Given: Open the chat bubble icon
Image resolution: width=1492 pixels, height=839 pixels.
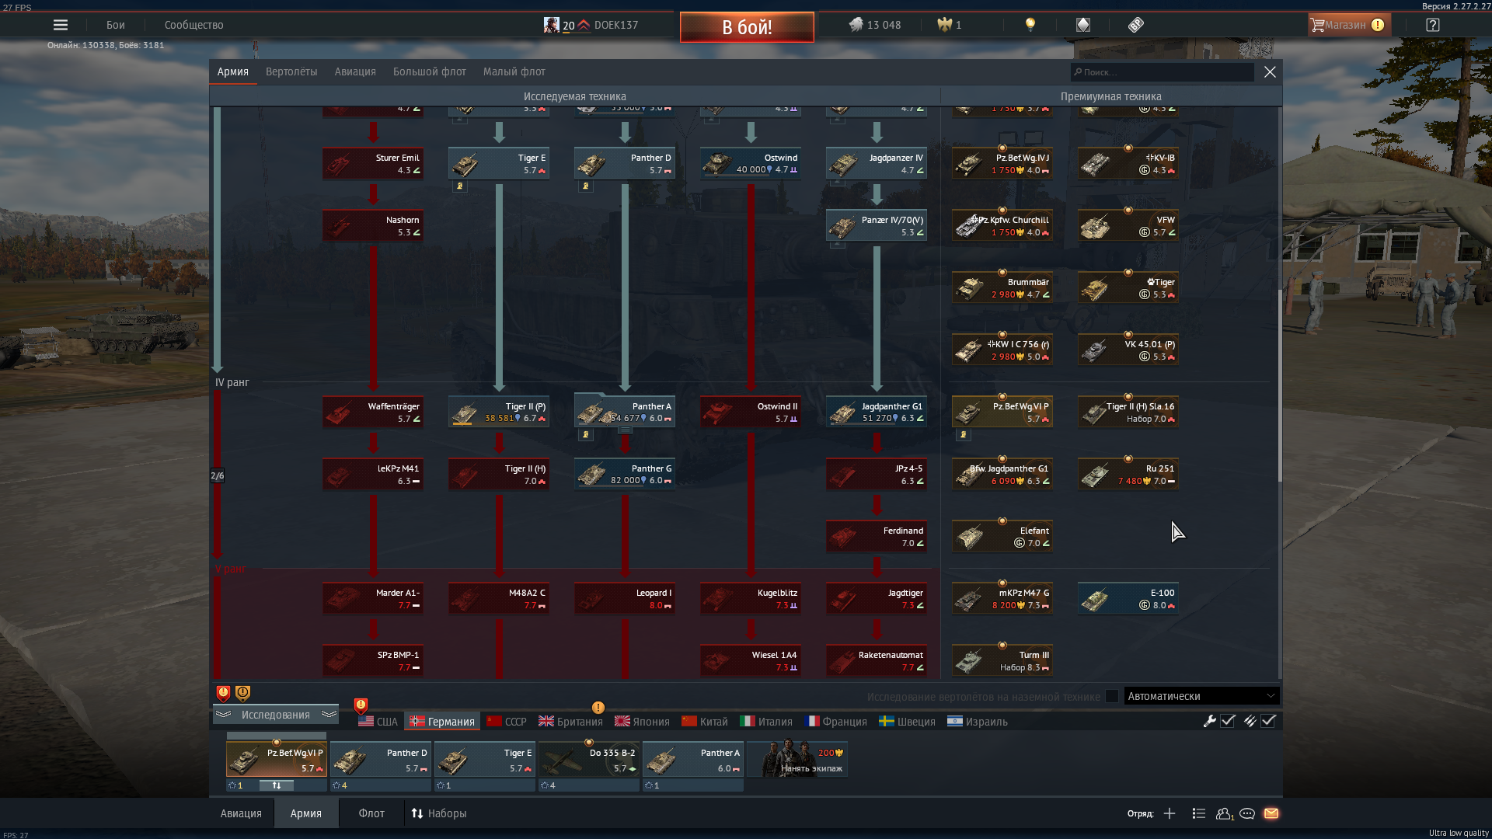Looking at the screenshot, I should coord(1247,813).
